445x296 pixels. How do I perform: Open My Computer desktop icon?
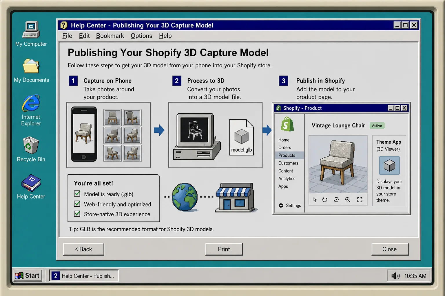click(31, 30)
